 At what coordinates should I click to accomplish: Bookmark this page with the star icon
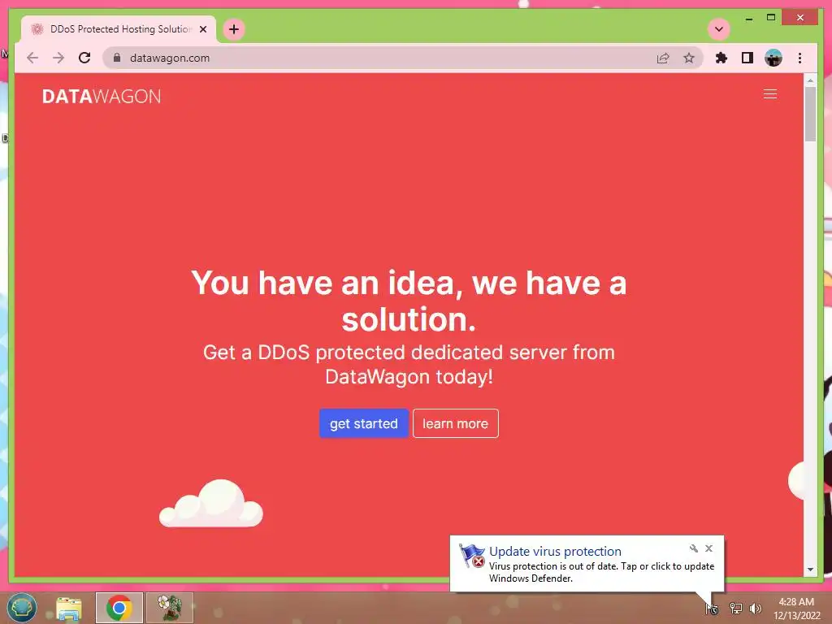[x=689, y=58]
